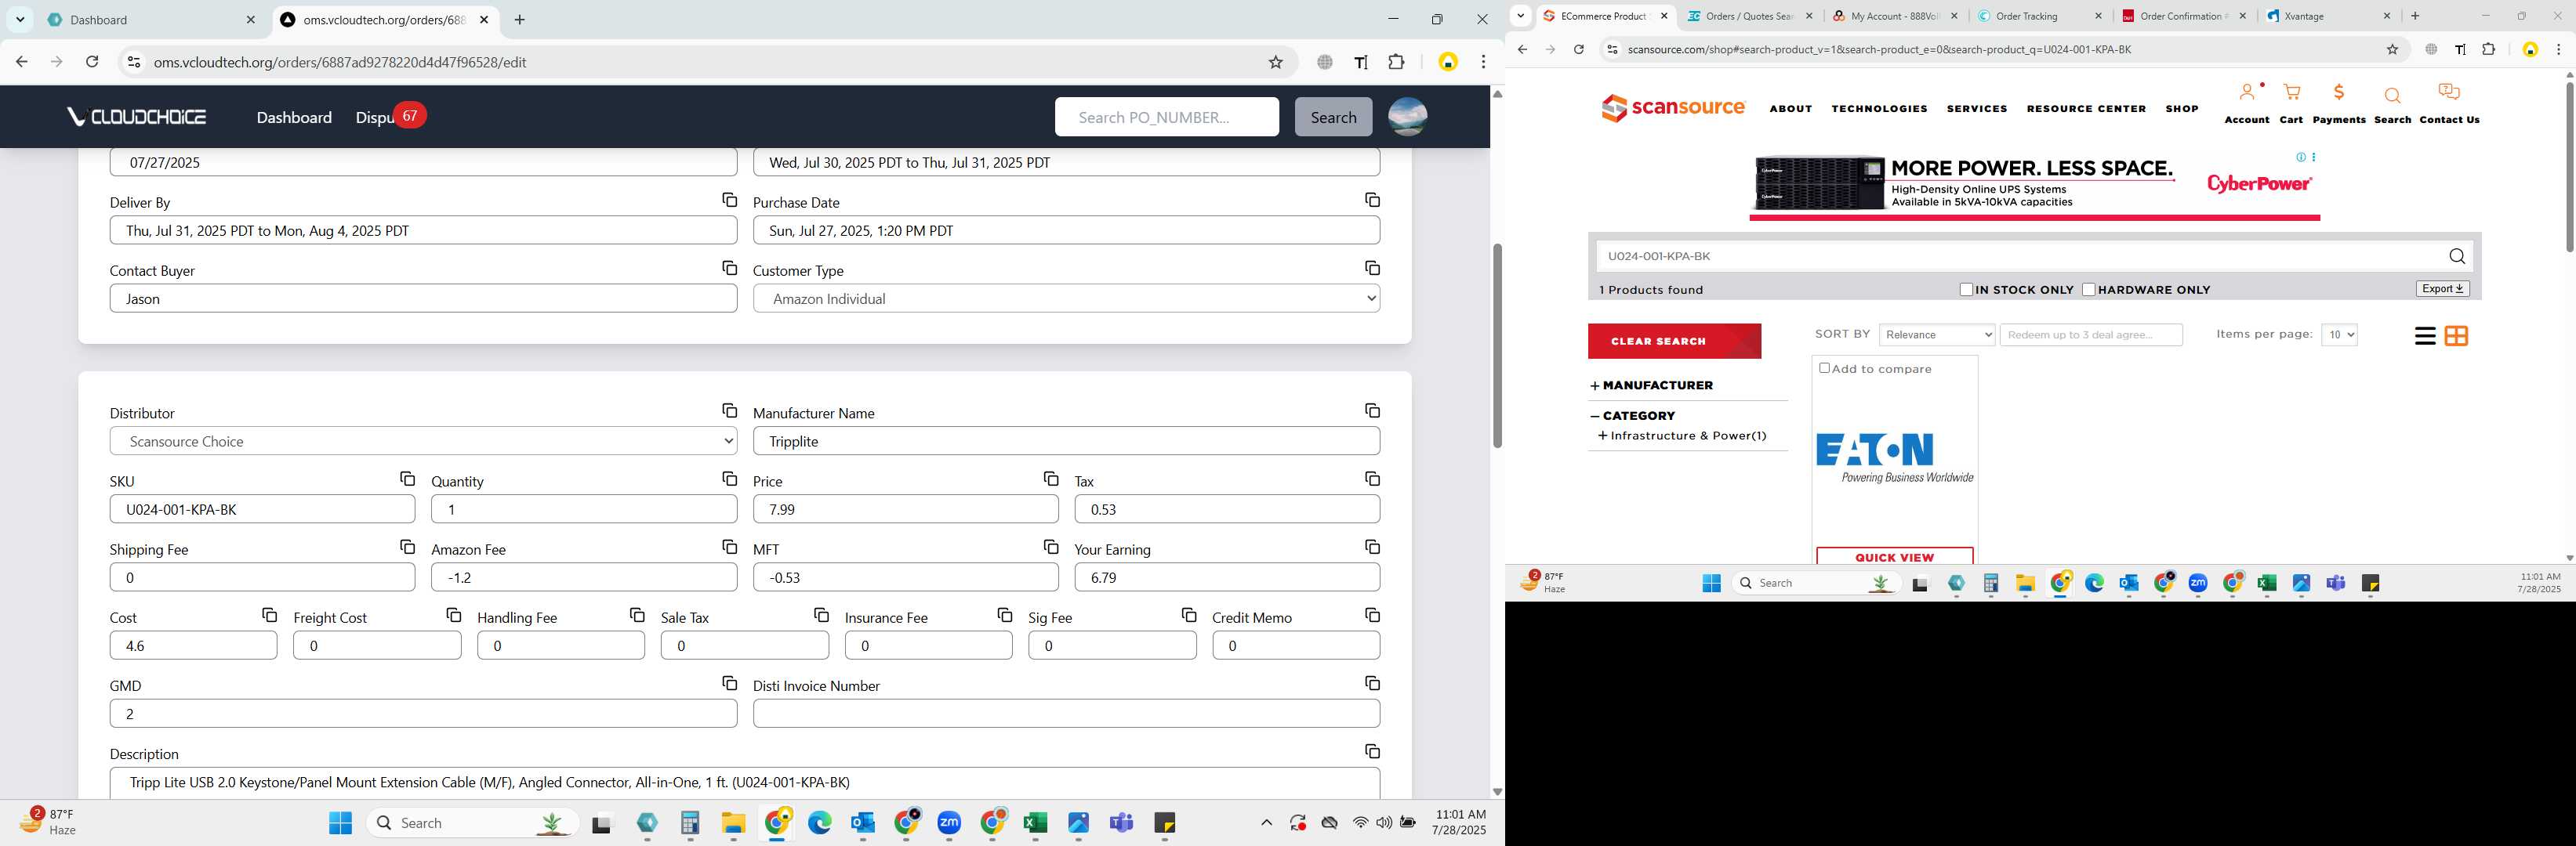Open Excel from the Windows taskbar

point(1035,823)
